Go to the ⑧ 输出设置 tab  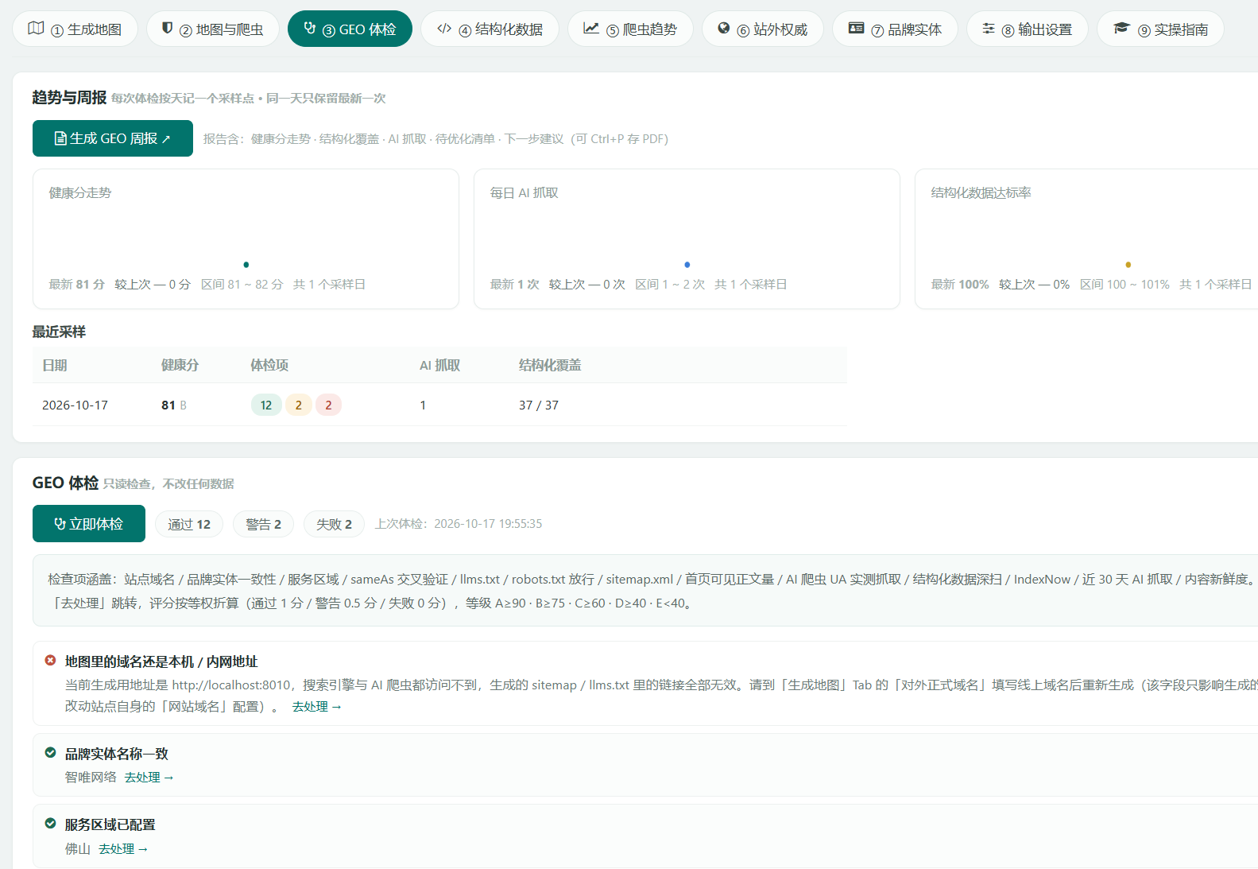point(1027,29)
